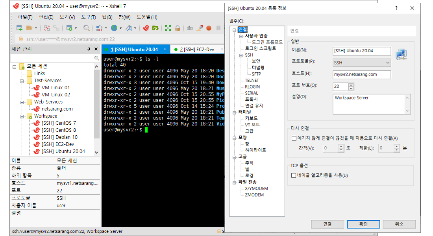Screen dimensions: 433x236
Task: Select SFTP in the category tree
Action: (256, 74)
